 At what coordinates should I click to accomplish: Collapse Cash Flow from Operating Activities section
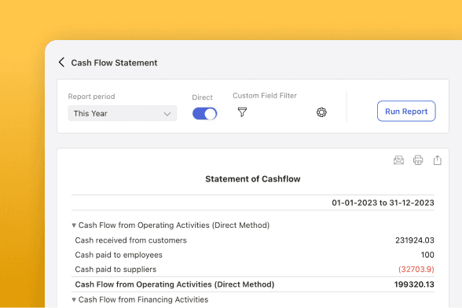point(74,225)
